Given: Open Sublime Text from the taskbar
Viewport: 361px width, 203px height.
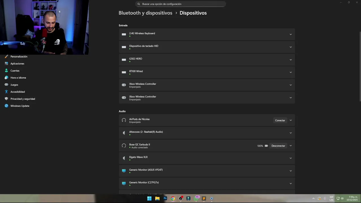Looking at the screenshot, I should coord(204,198).
